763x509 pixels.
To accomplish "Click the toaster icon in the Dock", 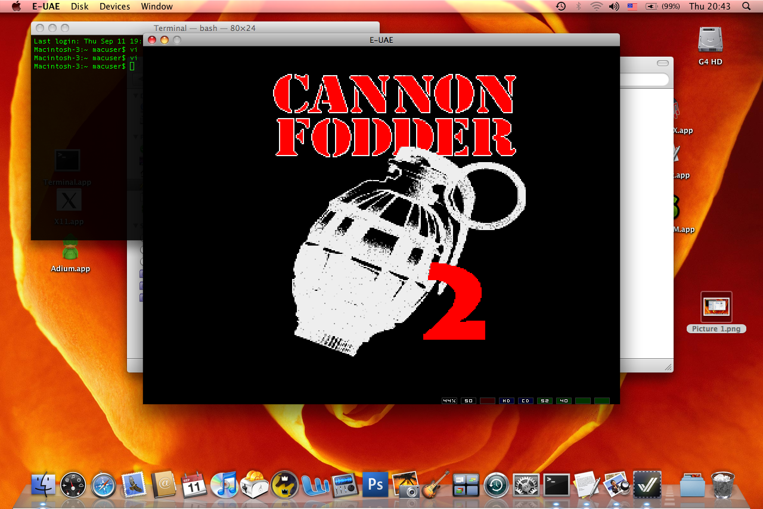I will tap(255, 485).
